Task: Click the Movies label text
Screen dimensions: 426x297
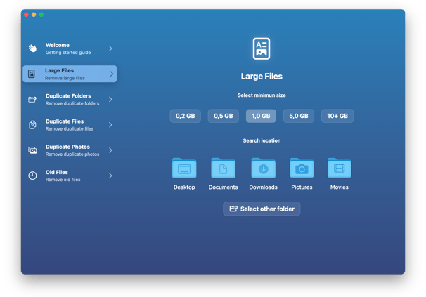Action: 339,187
